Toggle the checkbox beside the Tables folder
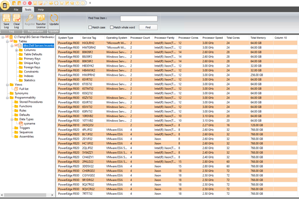The height and width of the screenshot is (199, 299). tap(12, 41)
